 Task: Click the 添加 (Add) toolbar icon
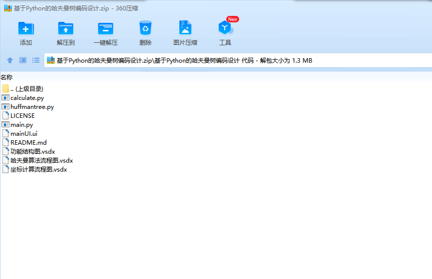[x=26, y=28]
